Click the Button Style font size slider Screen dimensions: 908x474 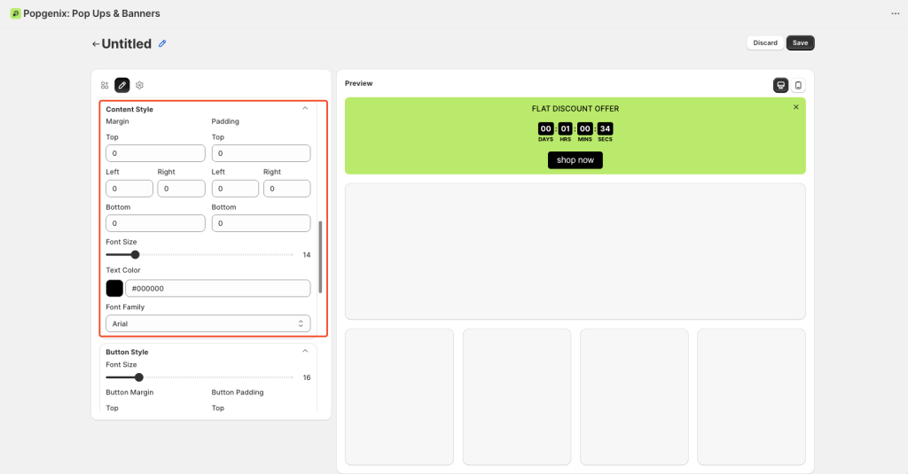(x=200, y=377)
